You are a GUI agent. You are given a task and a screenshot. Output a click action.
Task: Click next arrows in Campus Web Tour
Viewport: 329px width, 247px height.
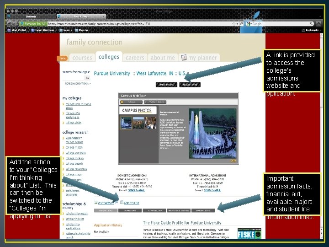[x=233, y=161]
